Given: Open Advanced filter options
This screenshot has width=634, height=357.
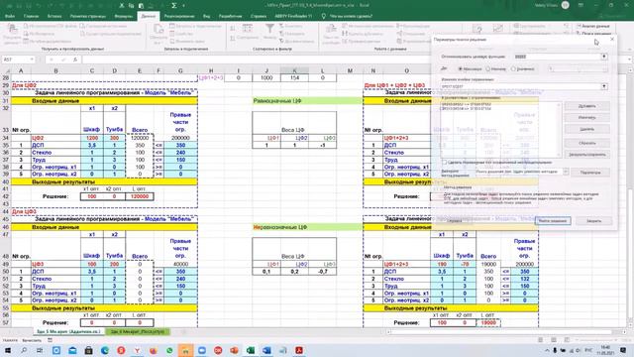Looking at the screenshot, I should pos(296,41).
